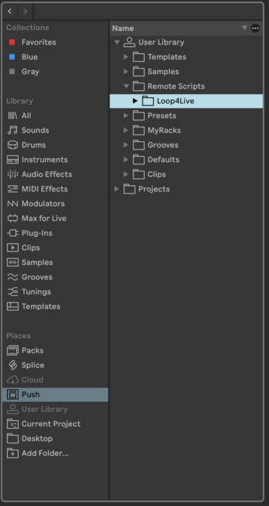Image resolution: width=269 pixels, height=506 pixels.
Task: Collapse the User Library tree node
Action: (117, 42)
